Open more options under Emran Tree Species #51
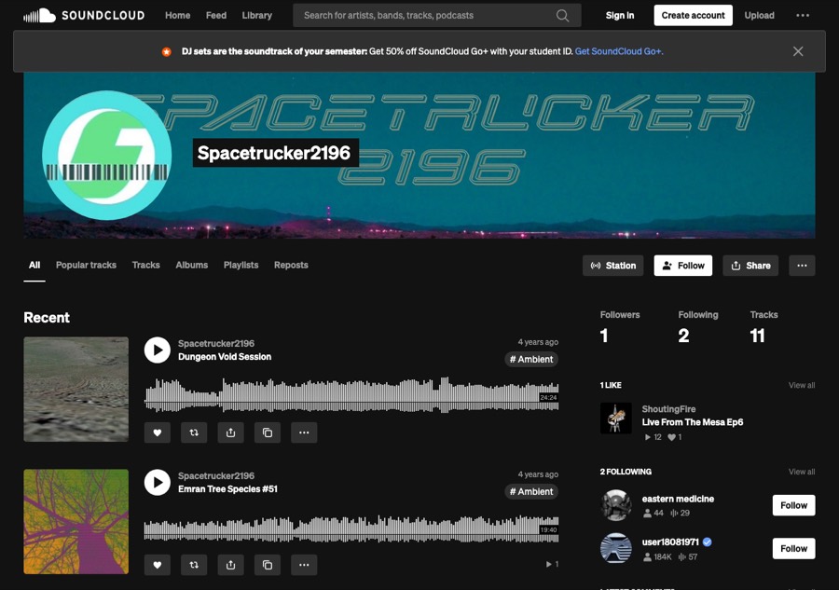This screenshot has height=590, width=839. point(304,565)
